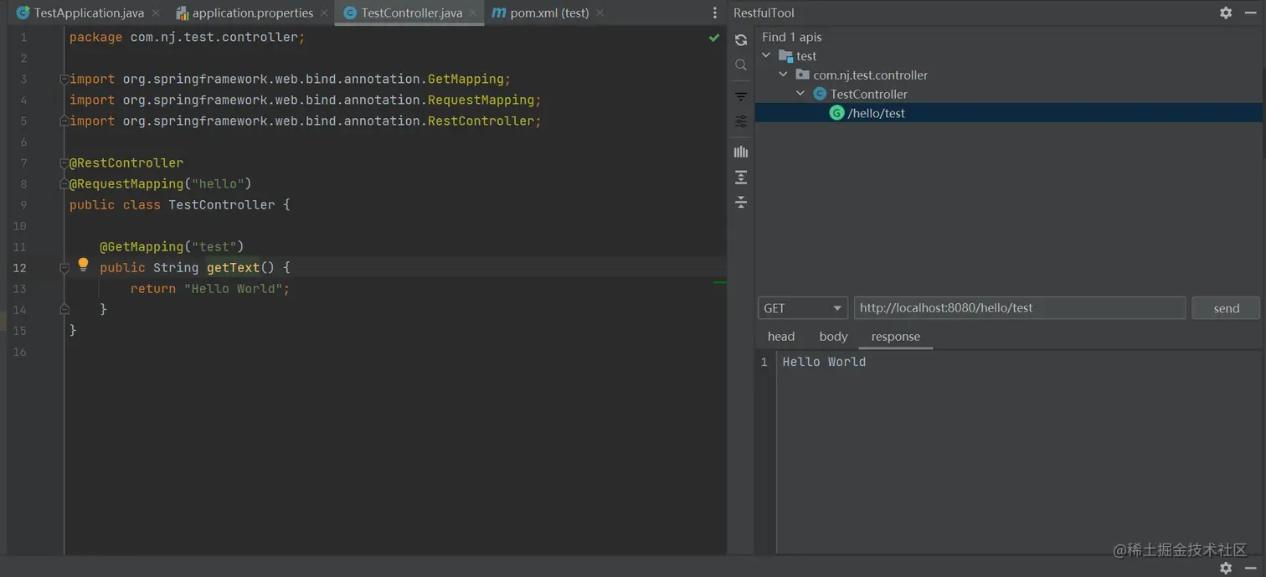
Task: Collapse the test module tree node
Action: (x=766, y=55)
